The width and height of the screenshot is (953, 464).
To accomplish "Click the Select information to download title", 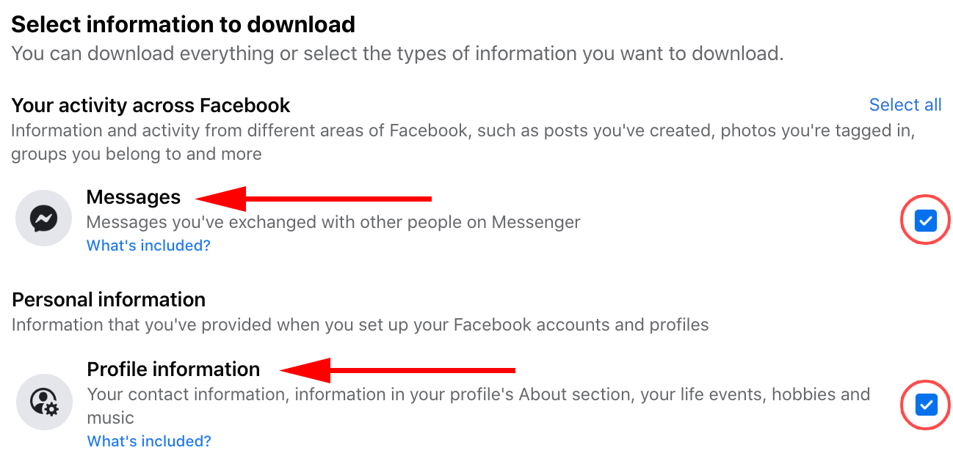I will 183,24.
